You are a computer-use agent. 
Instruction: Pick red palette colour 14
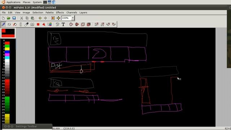click(7, 81)
